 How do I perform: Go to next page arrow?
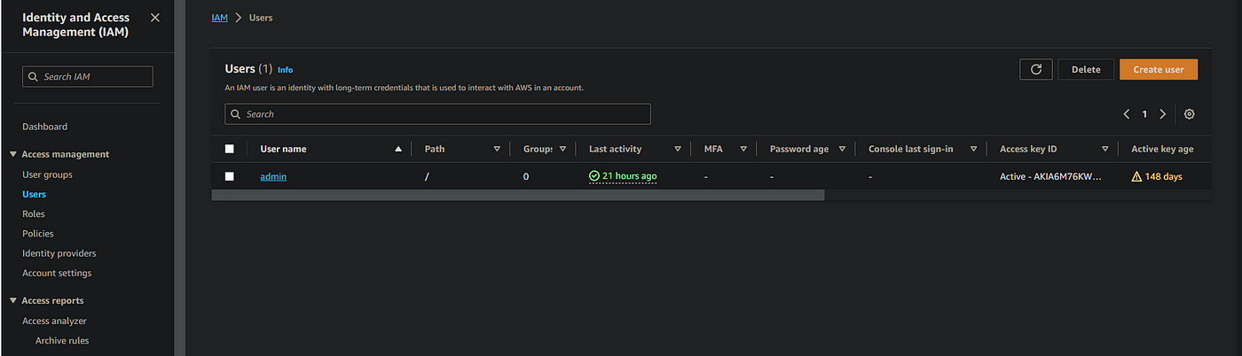click(x=1163, y=114)
